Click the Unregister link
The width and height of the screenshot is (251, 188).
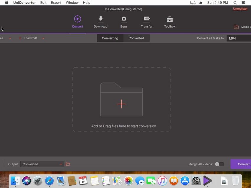240,9
